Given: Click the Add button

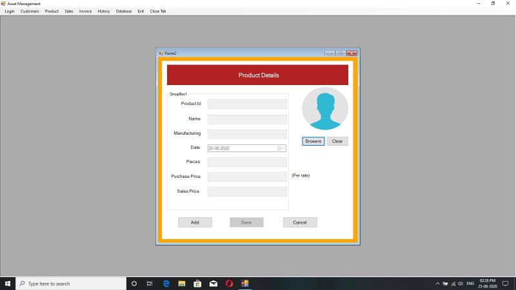Looking at the screenshot, I should (195, 222).
